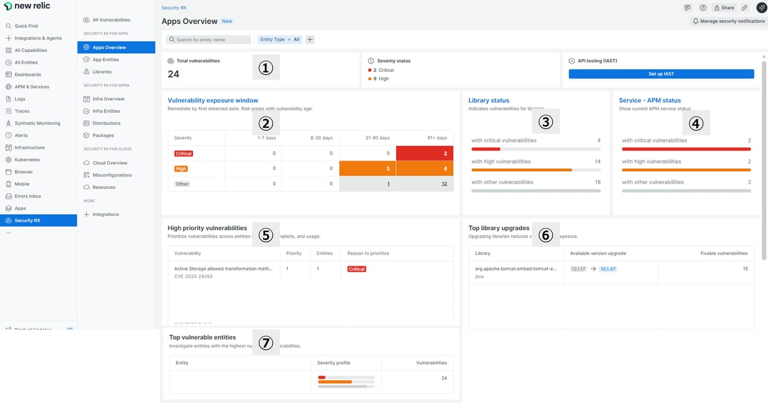Click the red Critical 91+ days cell

pyautogui.click(x=425, y=154)
